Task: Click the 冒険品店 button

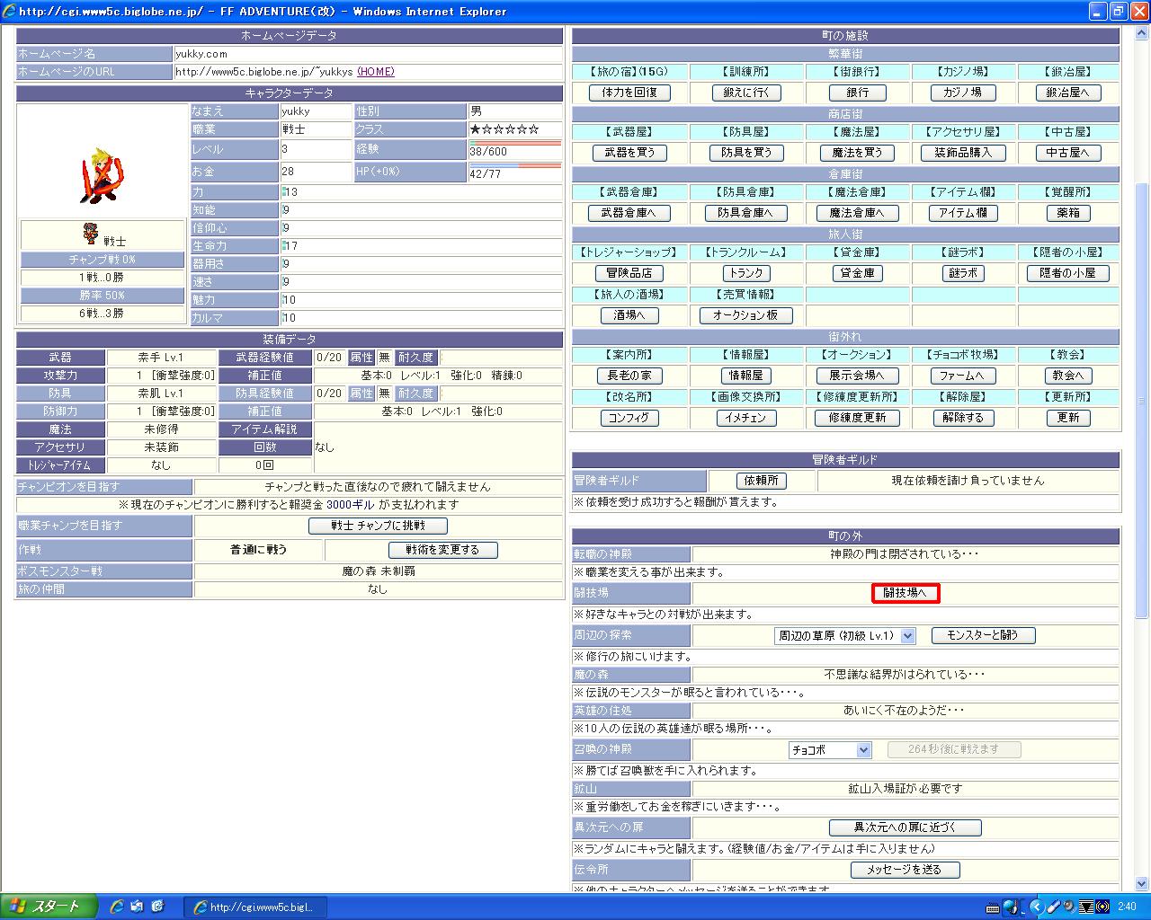Action: [x=629, y=273]
